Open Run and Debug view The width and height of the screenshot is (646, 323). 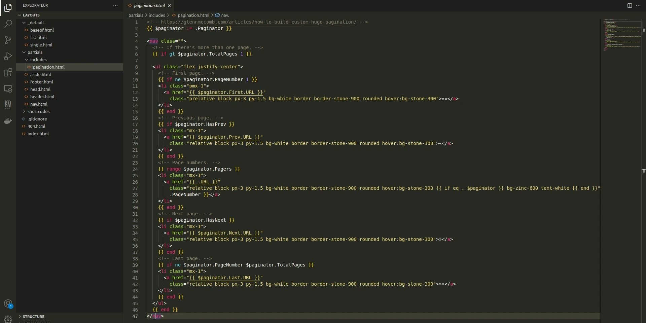[8, 56]
